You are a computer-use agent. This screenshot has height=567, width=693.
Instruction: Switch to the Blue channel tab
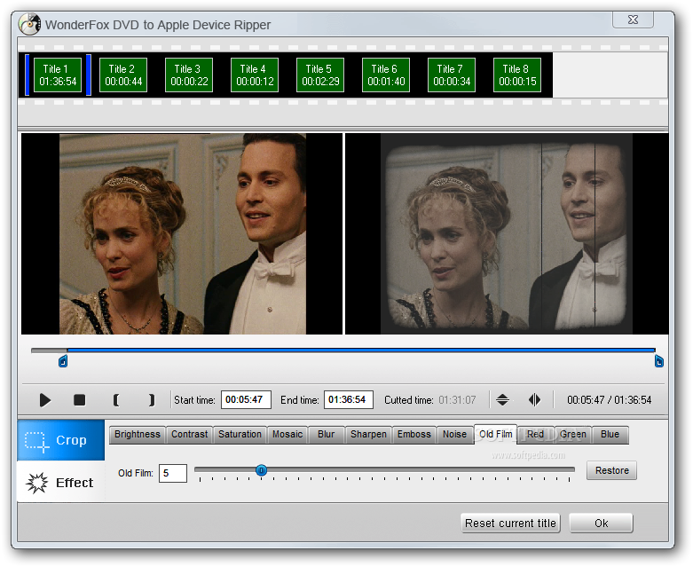(610, 435)
